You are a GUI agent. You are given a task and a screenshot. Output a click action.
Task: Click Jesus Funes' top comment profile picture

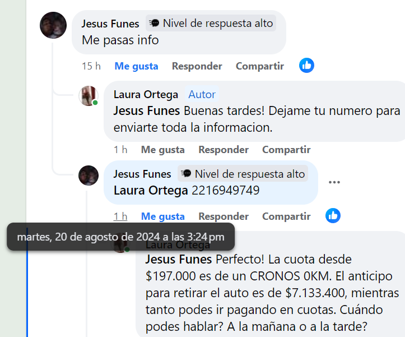click(x=54, y=25)
